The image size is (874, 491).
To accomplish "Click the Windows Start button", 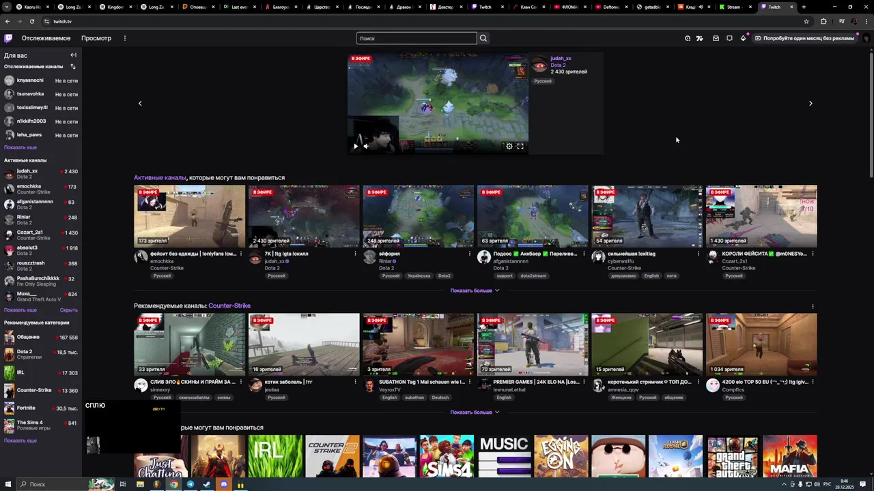I will click(x=7, y=484).
